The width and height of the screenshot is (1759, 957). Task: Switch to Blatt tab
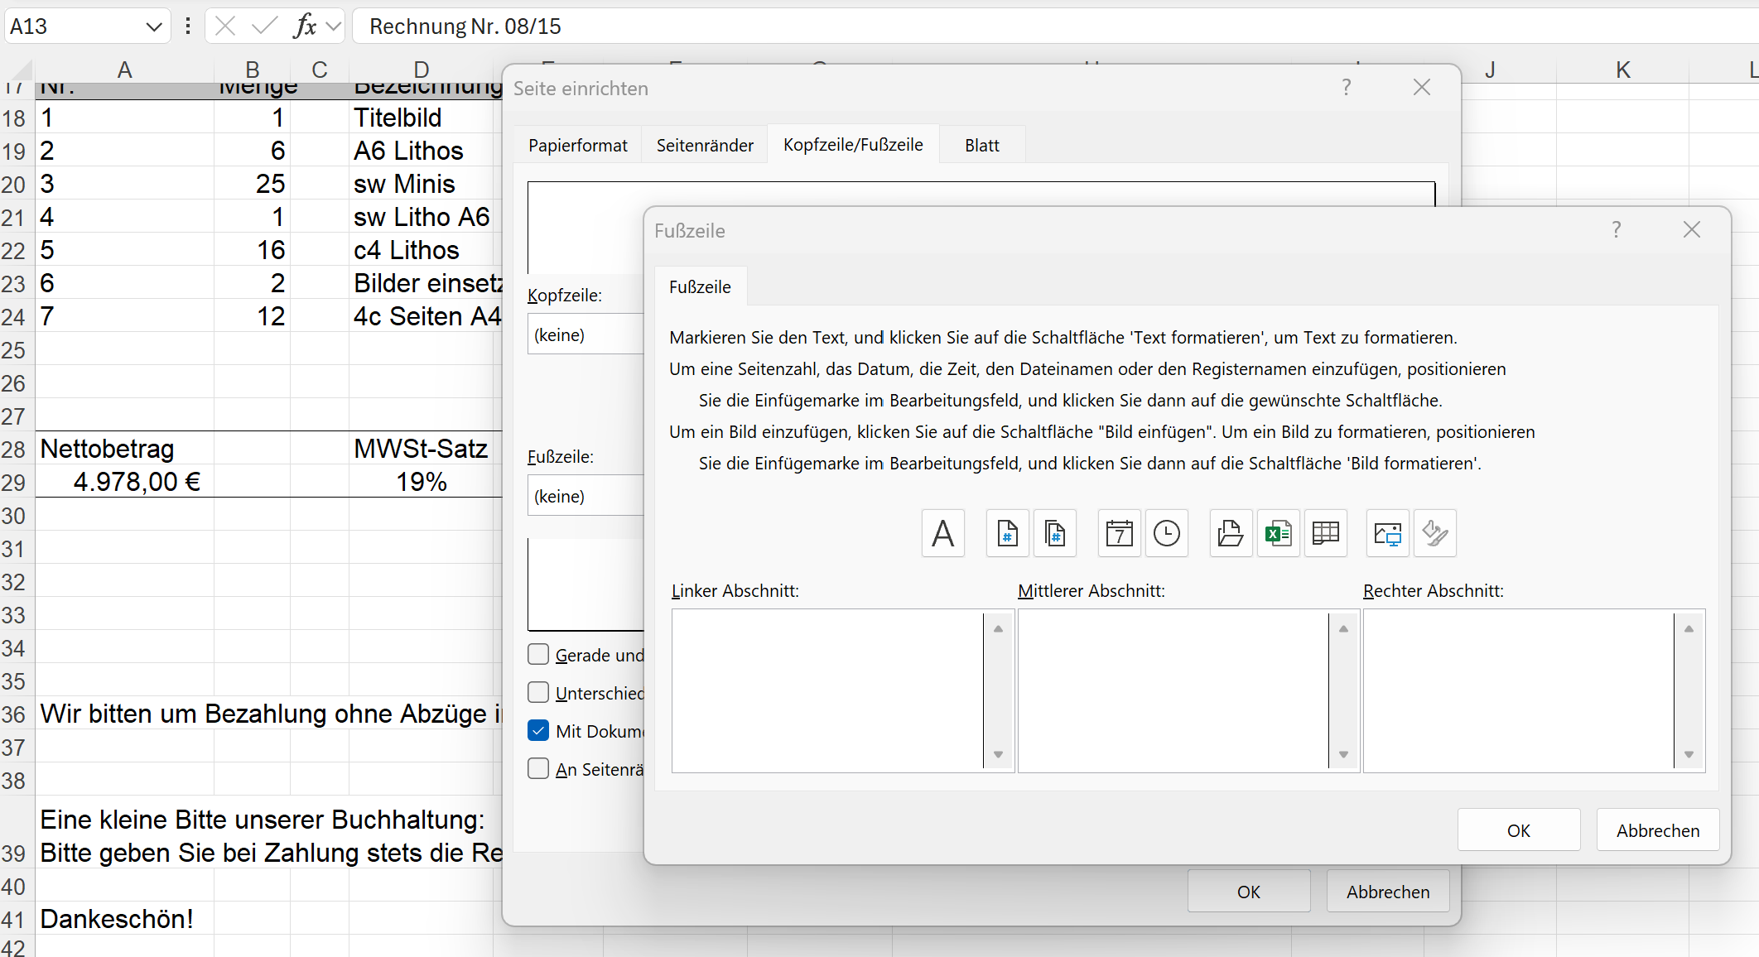pyautogui.click(x=982, y=146)
